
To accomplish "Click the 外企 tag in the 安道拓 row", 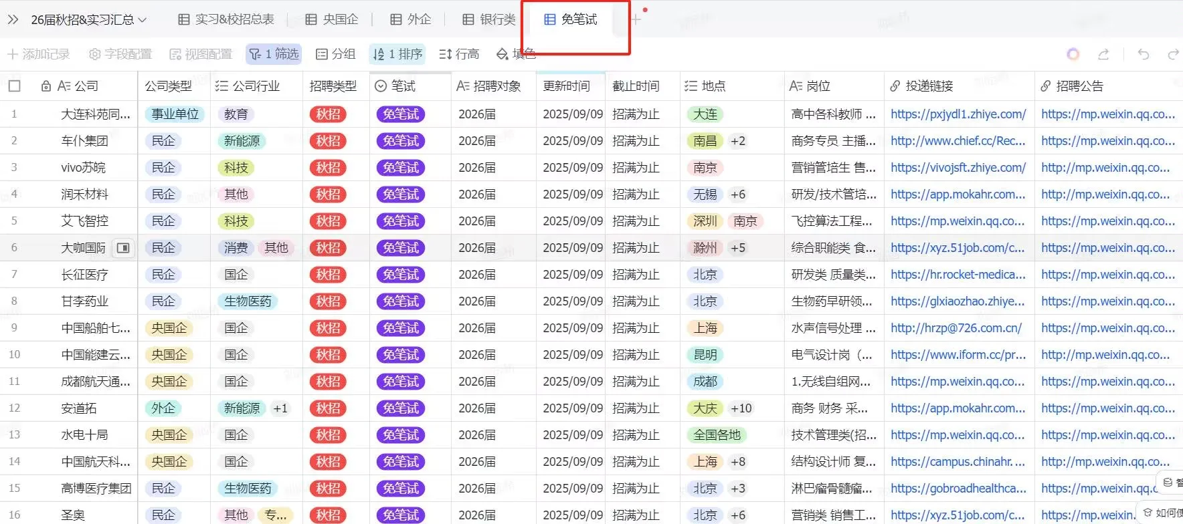I will [163, 408].
